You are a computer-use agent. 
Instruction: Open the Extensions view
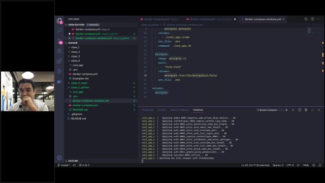coord(59,61)
